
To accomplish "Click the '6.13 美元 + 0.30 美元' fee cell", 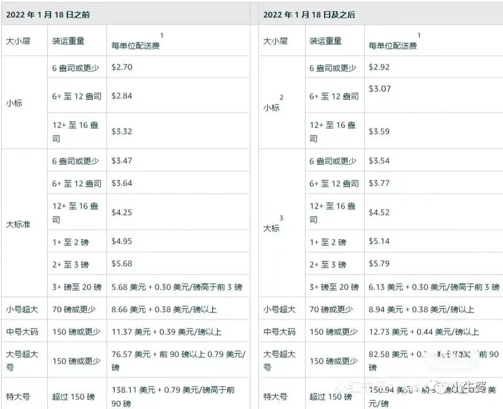I will point(434,287).
